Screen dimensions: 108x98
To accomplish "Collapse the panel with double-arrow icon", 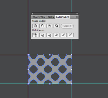I will (x=77, y=14).
